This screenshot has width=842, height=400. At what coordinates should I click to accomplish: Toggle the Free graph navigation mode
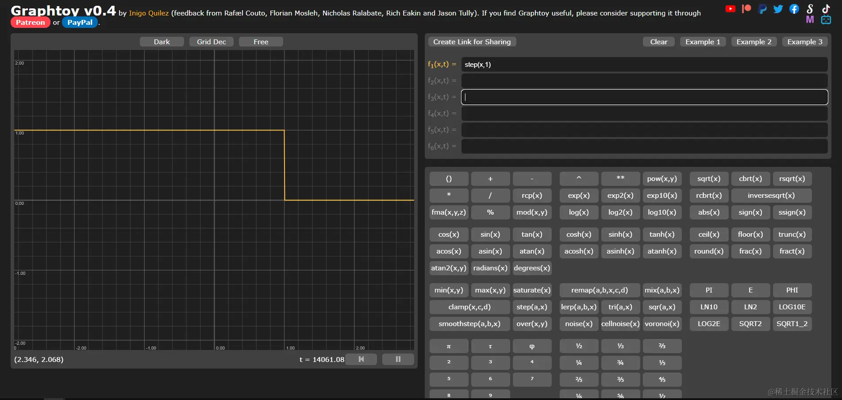[261, 42]
